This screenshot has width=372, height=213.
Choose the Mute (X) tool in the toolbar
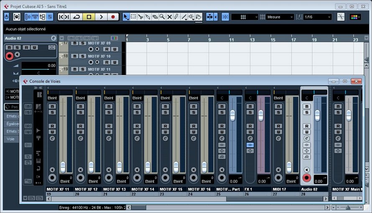pyautogui.click(x=169, y=17)
